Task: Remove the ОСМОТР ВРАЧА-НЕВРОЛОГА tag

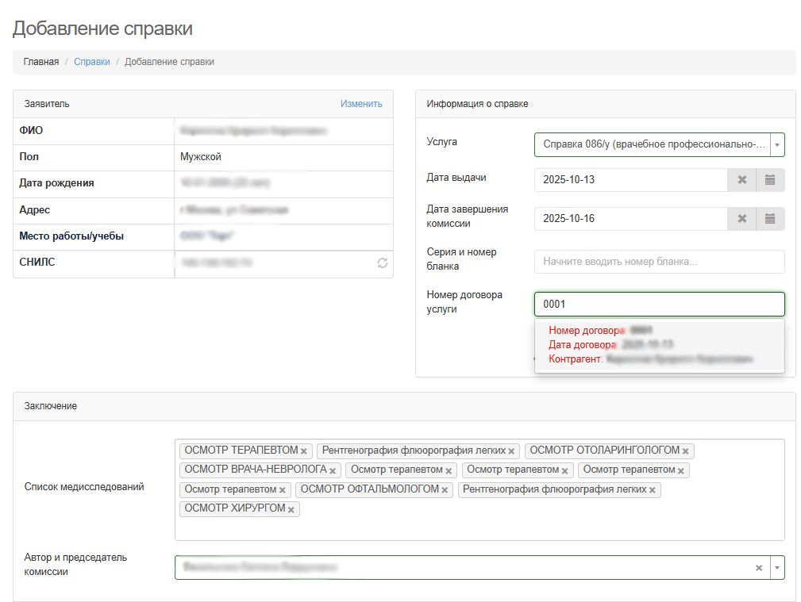Action: point(333,471)
